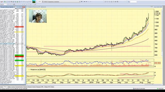165x92 pixels.
Task: Open the Золото tab
Action: click(34, 87)
